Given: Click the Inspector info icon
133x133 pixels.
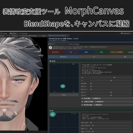Looking at the screenshot, I should 122,33.
